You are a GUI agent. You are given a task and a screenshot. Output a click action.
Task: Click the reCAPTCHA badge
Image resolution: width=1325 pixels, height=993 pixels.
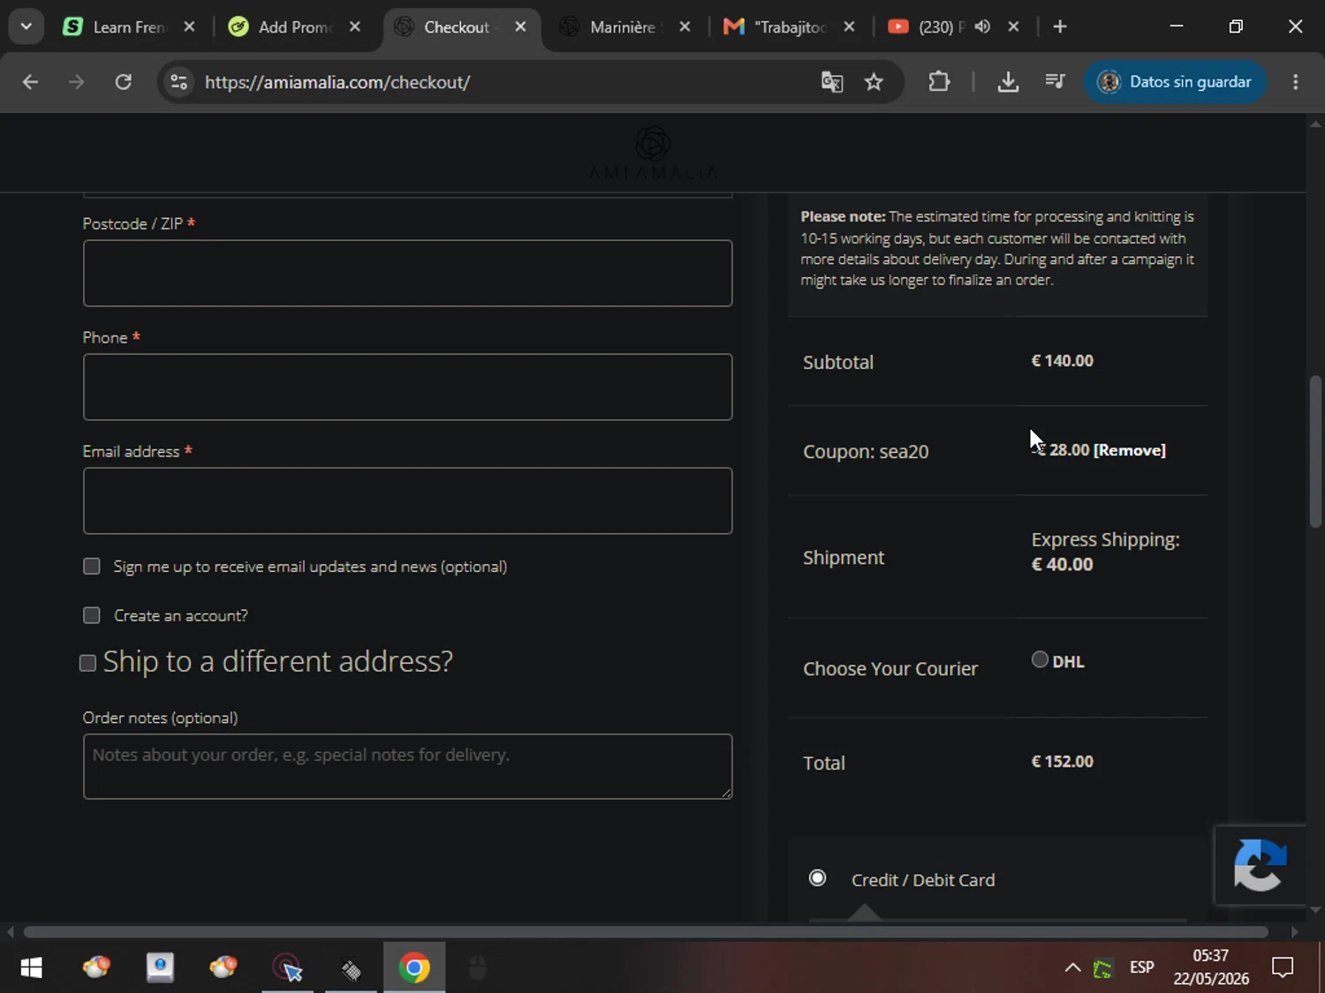coord(1261,865)
